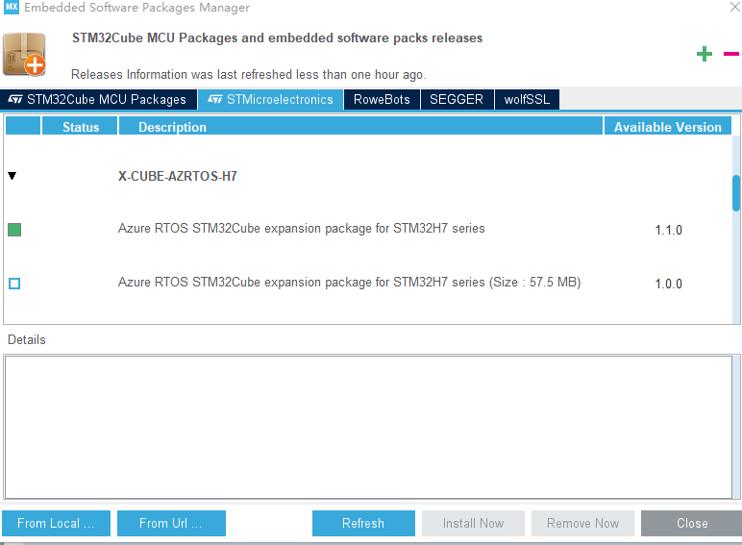This screenshot has height=545, width=742.
Task: Click the Description column header
Action: tap(360, 126)
